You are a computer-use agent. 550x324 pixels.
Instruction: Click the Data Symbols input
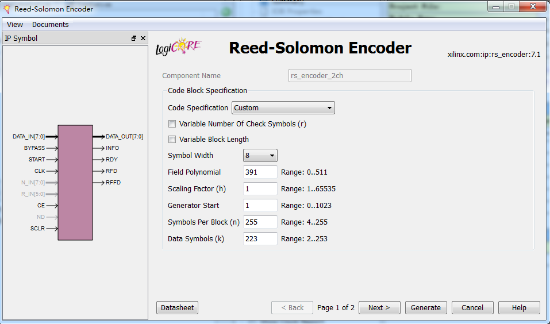260,239
